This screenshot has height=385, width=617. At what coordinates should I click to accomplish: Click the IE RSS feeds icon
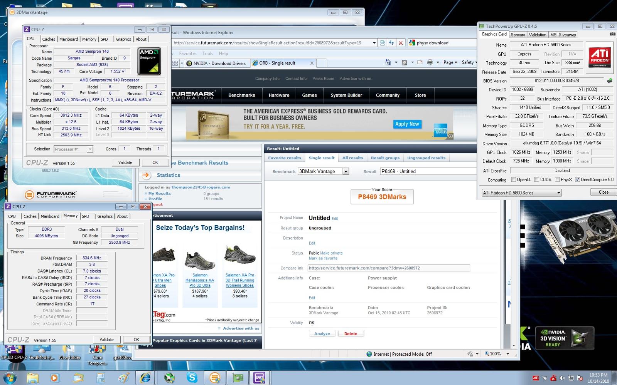click(x=404, y=62)
